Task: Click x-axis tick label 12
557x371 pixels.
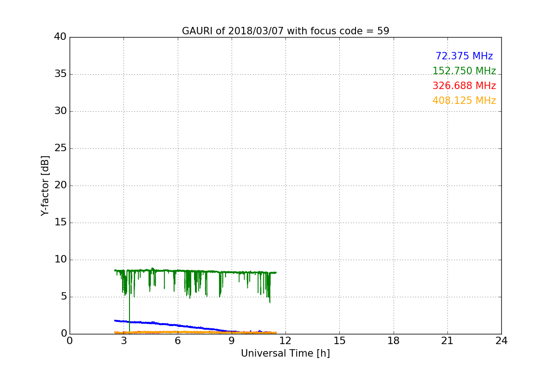Action: [x=285, y=341]
